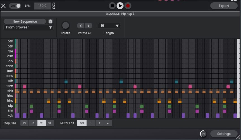Open the From Browser dropdown

click(x=28, y=27)
